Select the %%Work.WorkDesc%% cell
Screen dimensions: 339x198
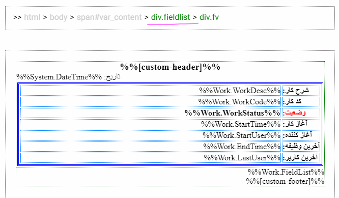(x=151, y=91)
